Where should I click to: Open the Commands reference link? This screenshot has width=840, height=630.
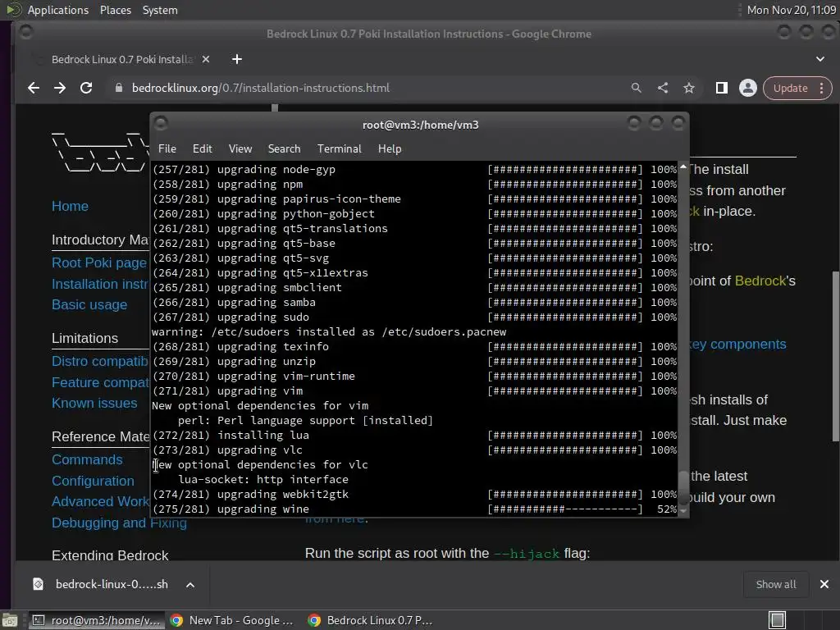(x=87, y=460)
